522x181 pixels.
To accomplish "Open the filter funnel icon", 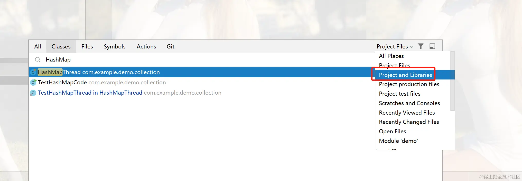I will [x=421, y=46].
